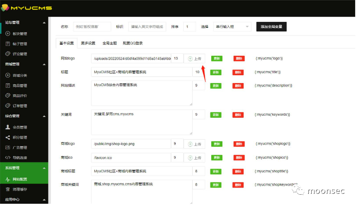Viewport: 356px width, 205px height.
Task: Click 删除 for 商城标题 row
Action: 238,172
